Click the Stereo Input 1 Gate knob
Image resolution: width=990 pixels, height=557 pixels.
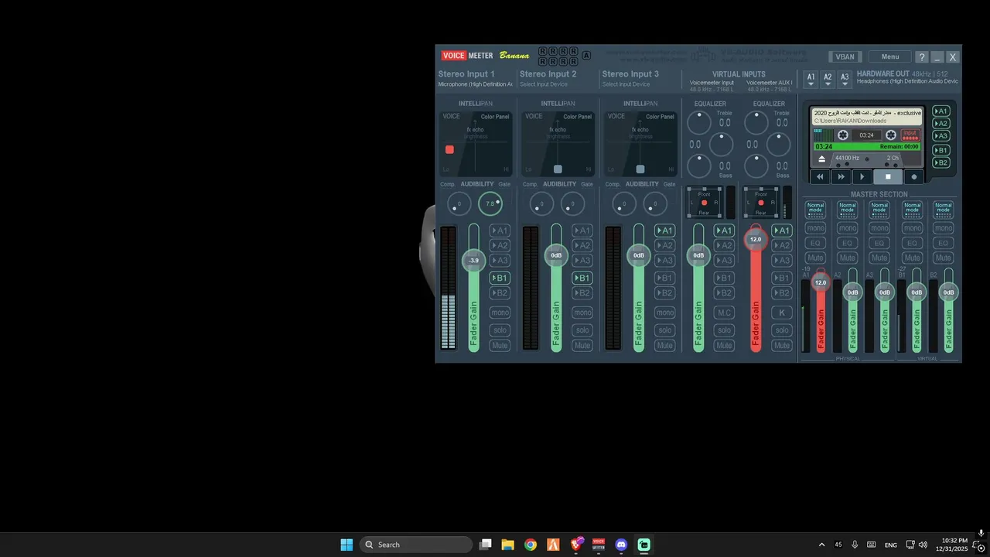(x=490, y=204)
